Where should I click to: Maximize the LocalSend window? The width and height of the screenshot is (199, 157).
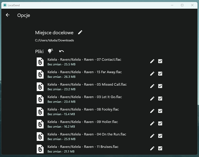[x=182, y=5]
